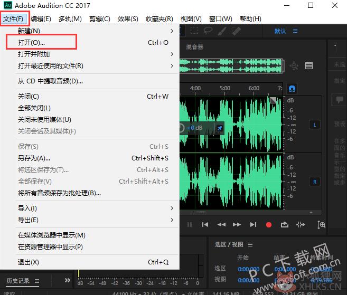
Task: Click the 5:00 mark on the timeline ruler
Action: (225, 88)
